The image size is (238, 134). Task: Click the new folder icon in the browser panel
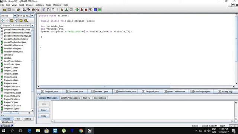(x=21, y=20)
